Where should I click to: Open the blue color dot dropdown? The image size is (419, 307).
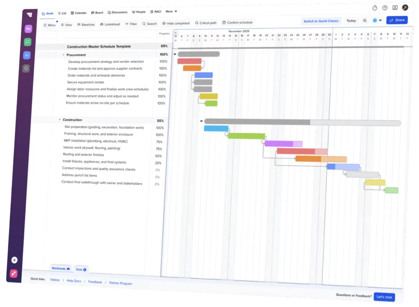pos(377,20)
